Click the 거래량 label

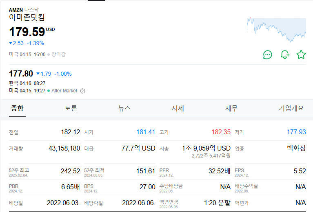pos(16,149)
